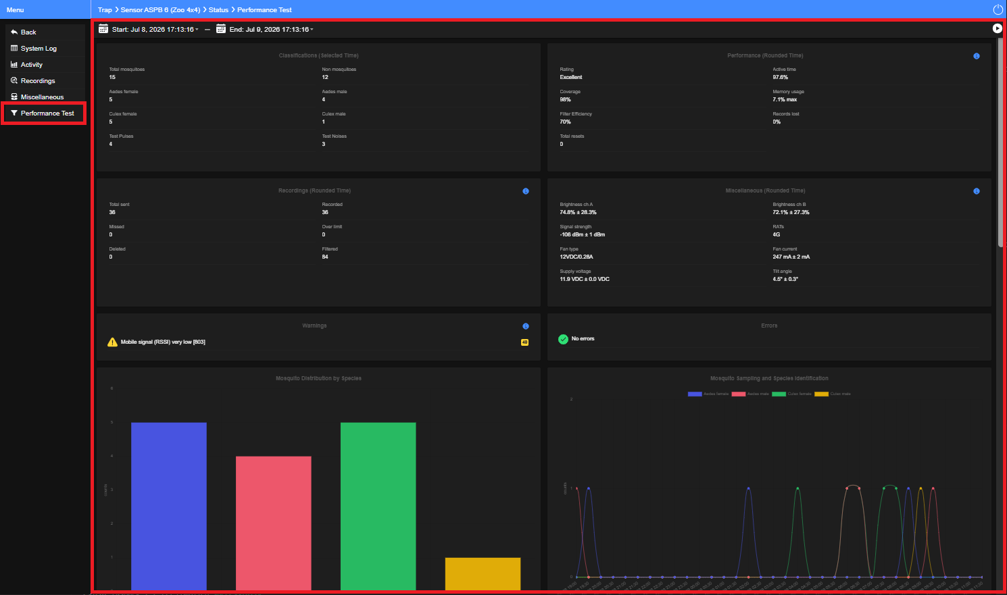Click the RATs value 4G
The width and height of the screenshot is (1007, 595).
777,235
